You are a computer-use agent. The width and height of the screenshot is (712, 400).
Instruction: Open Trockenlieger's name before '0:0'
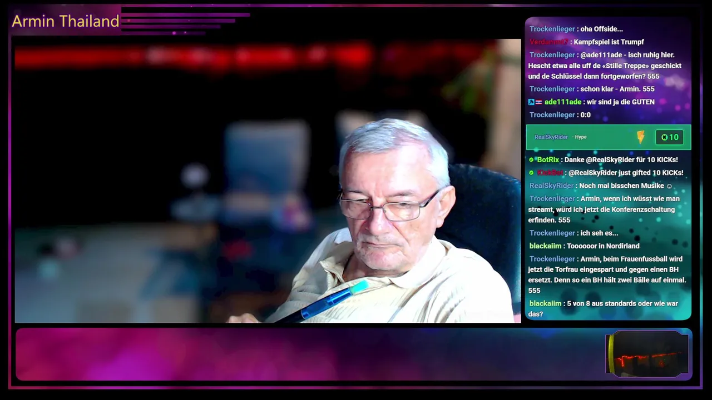[x=552, y=115]
